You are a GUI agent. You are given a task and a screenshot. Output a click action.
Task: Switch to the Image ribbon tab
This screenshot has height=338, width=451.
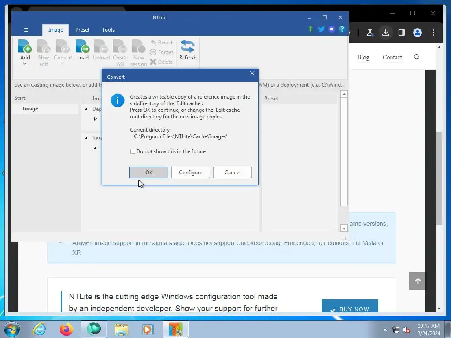coord(55,30)
